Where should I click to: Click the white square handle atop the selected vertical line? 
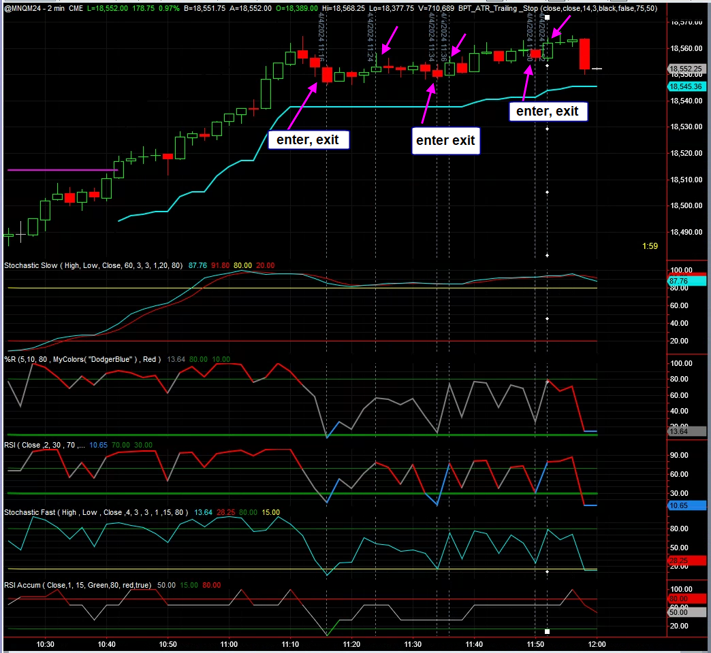pos(547,15)
